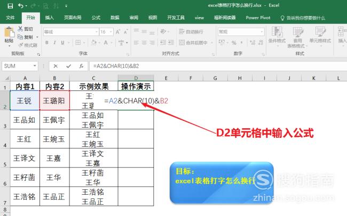The width and height of the screenshot is (347, 216).
Task: Open Clipboard (剪贴板) dialog launcher
Action: [x=38, y=54]
